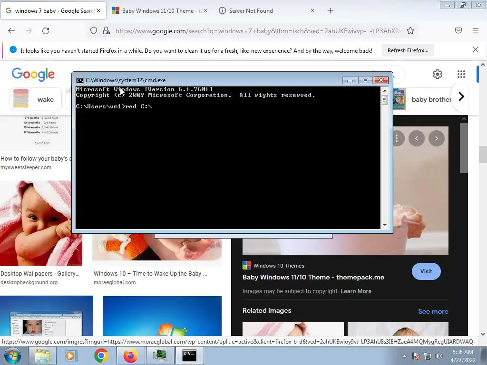
Task: Click the forward navigation arrow
Action: [29, 31]
